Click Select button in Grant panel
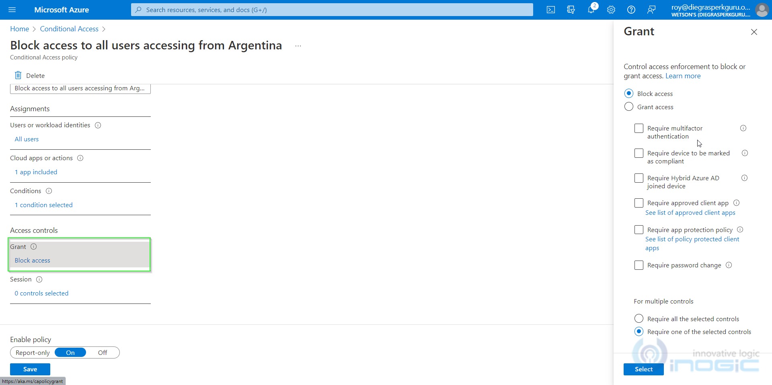Image resolution: width=772 pixels, height=385 pixels. coord(643,369)
